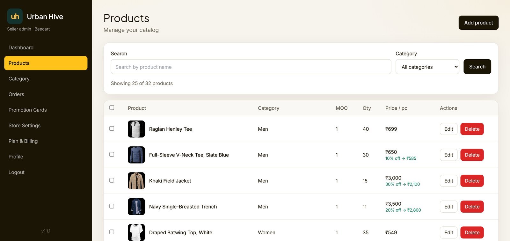Open the All categories dropdown
The width and height of the screenshot is (510, 241).
click(x=427, y=67)
